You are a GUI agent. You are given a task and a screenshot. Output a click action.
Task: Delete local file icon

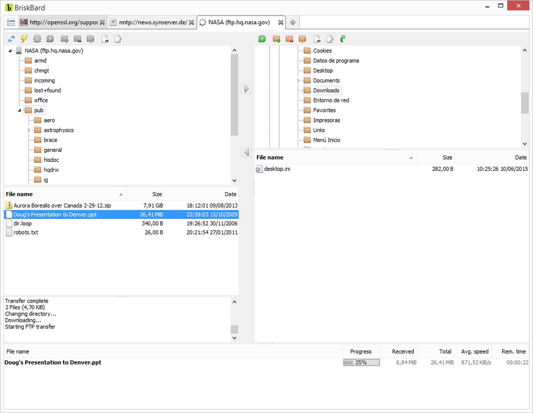click(317, 39)
